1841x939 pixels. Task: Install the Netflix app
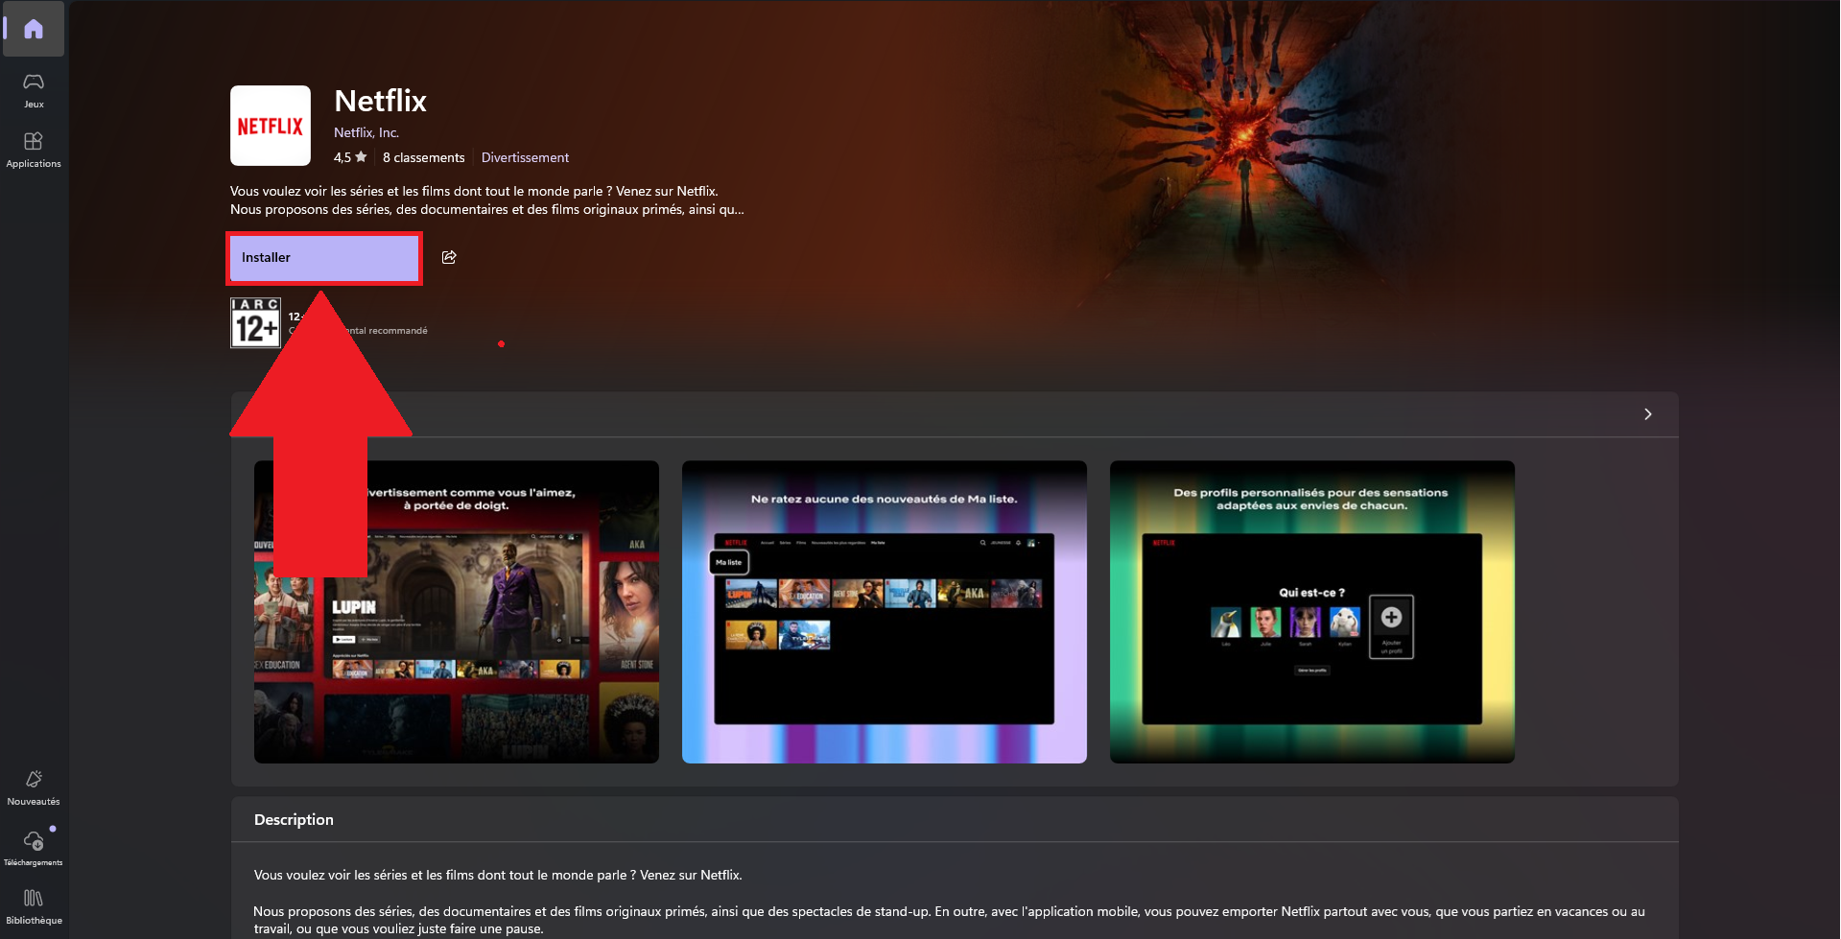324,258
